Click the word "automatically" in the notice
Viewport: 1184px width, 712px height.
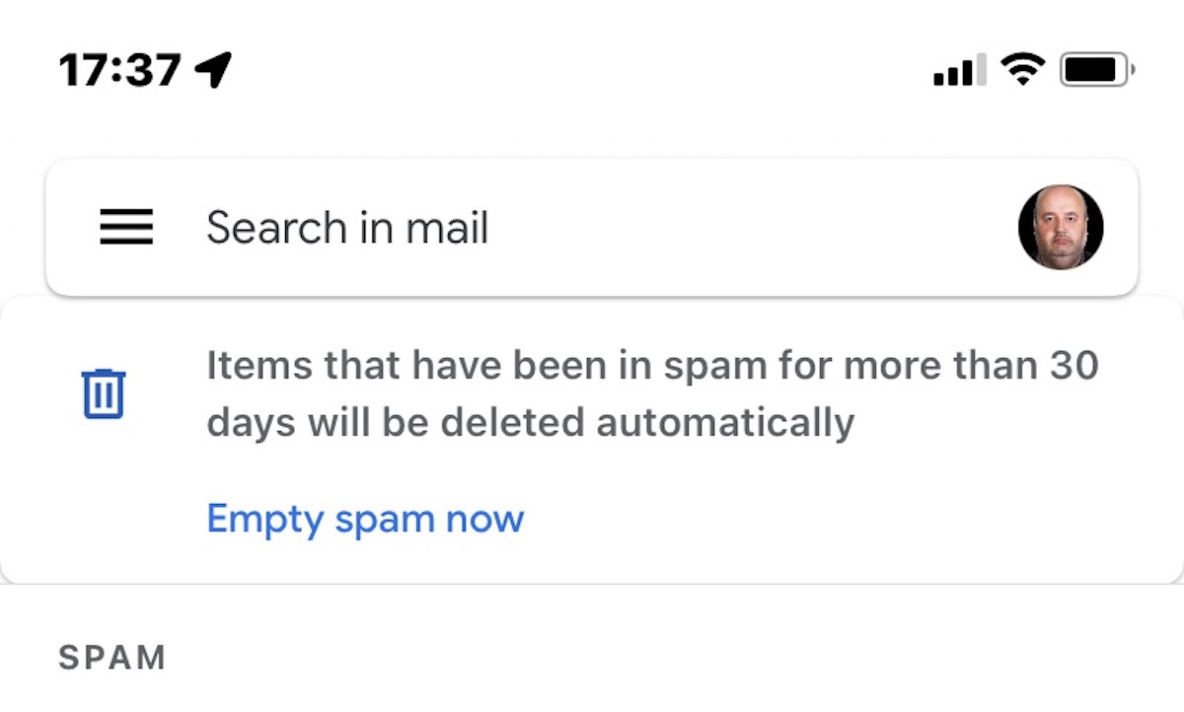[x=724, y=423]
